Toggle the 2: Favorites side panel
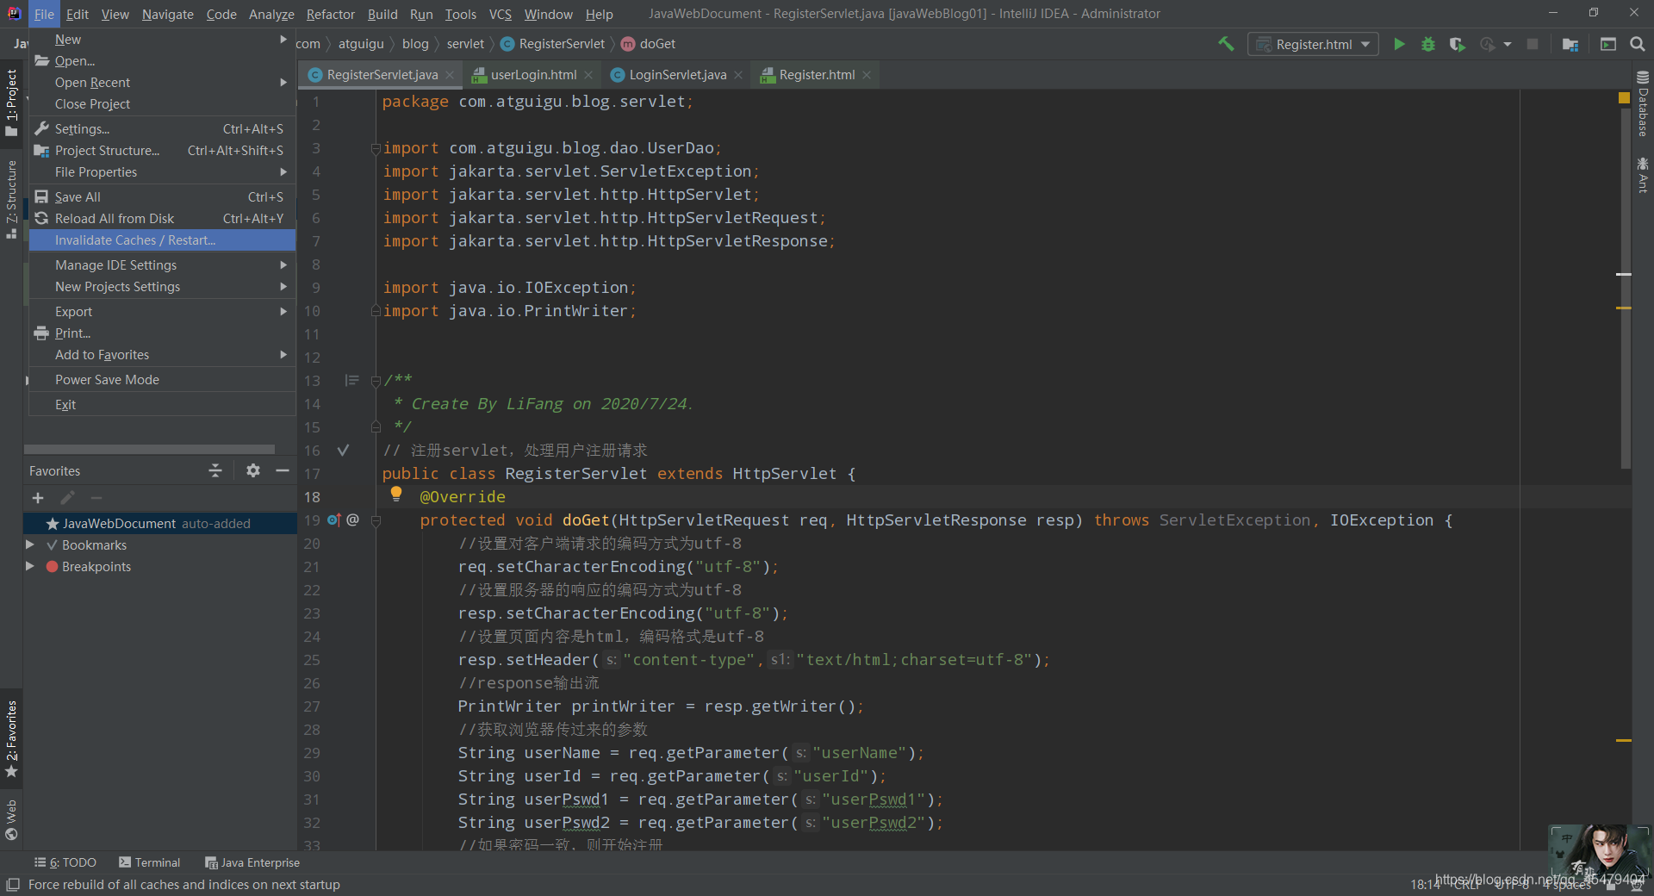The height and width of the screenshot is (896, 1654). pyautogui.click(x=11, y=739)
